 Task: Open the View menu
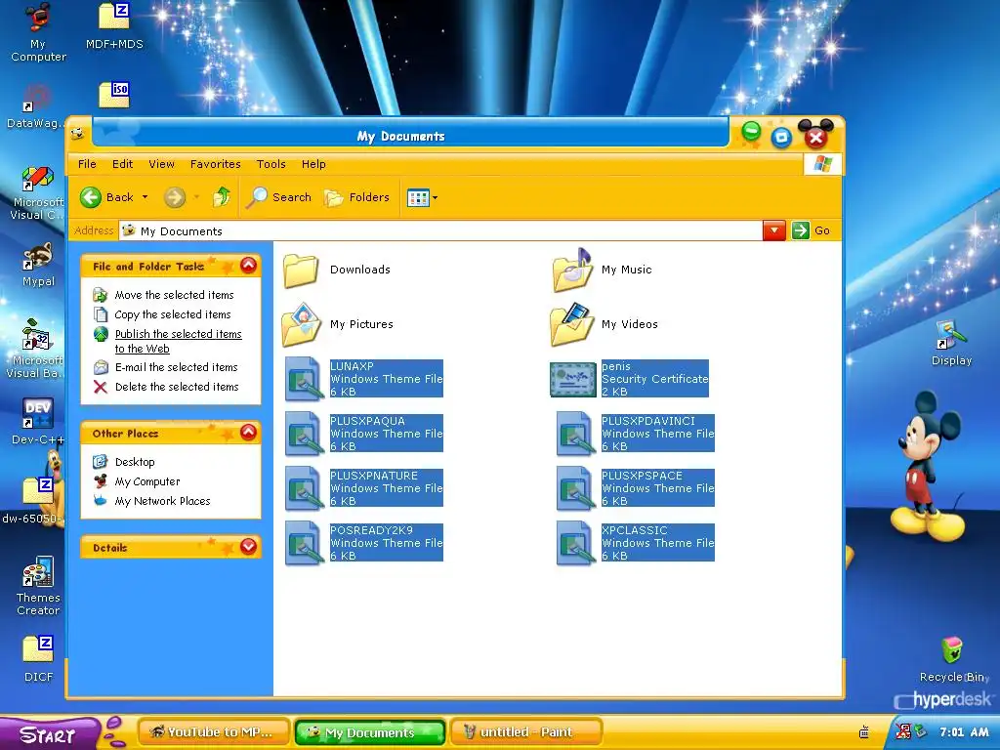pos(161,164)
